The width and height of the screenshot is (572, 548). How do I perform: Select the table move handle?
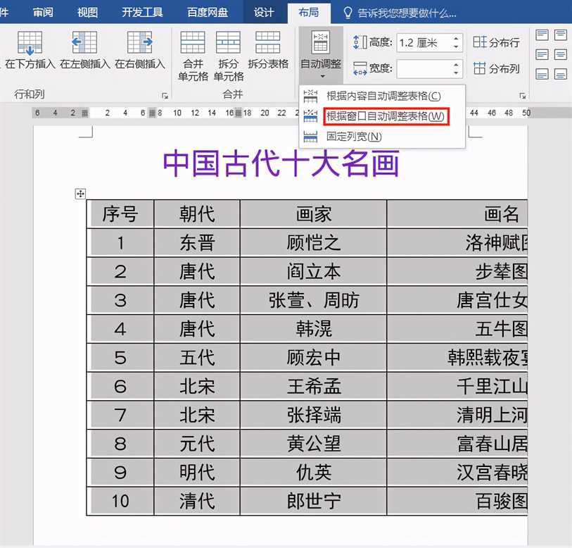[80, 194]
